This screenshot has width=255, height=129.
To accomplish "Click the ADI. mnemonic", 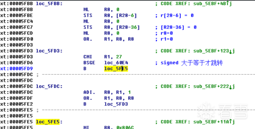I will coord(89,92).
